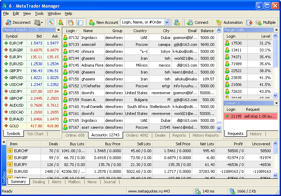Click user icon for margin call 72633
281x196 pixels.
click(227, 91)
